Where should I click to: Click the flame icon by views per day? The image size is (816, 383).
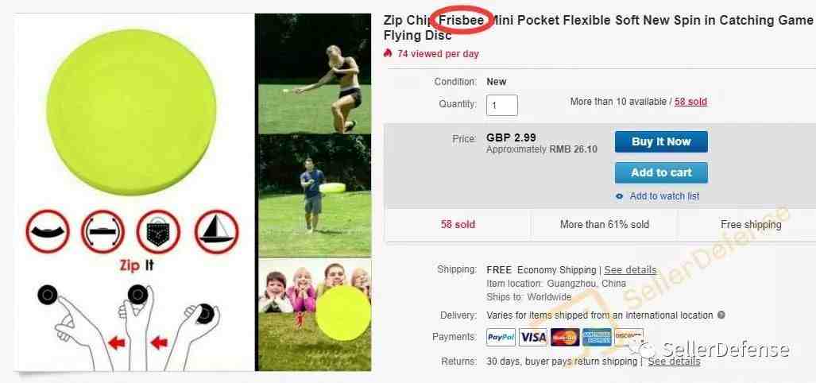click(x=387, y=53)
